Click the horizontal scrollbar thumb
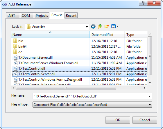163x129 pixels. click(66, 88)
